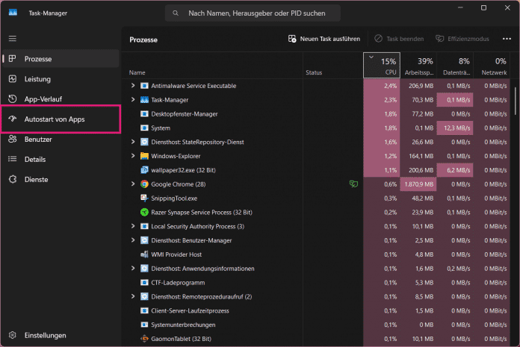Screen dimensions: 520x347
Task: Expand Diensthost: StateRepository-Dienst entry
Action: [x=133, y=142]
